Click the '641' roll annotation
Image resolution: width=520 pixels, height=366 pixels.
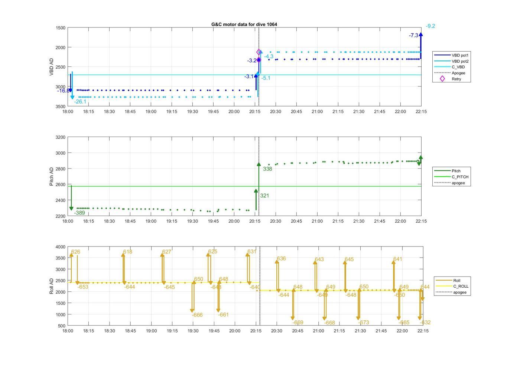(398, 259)
